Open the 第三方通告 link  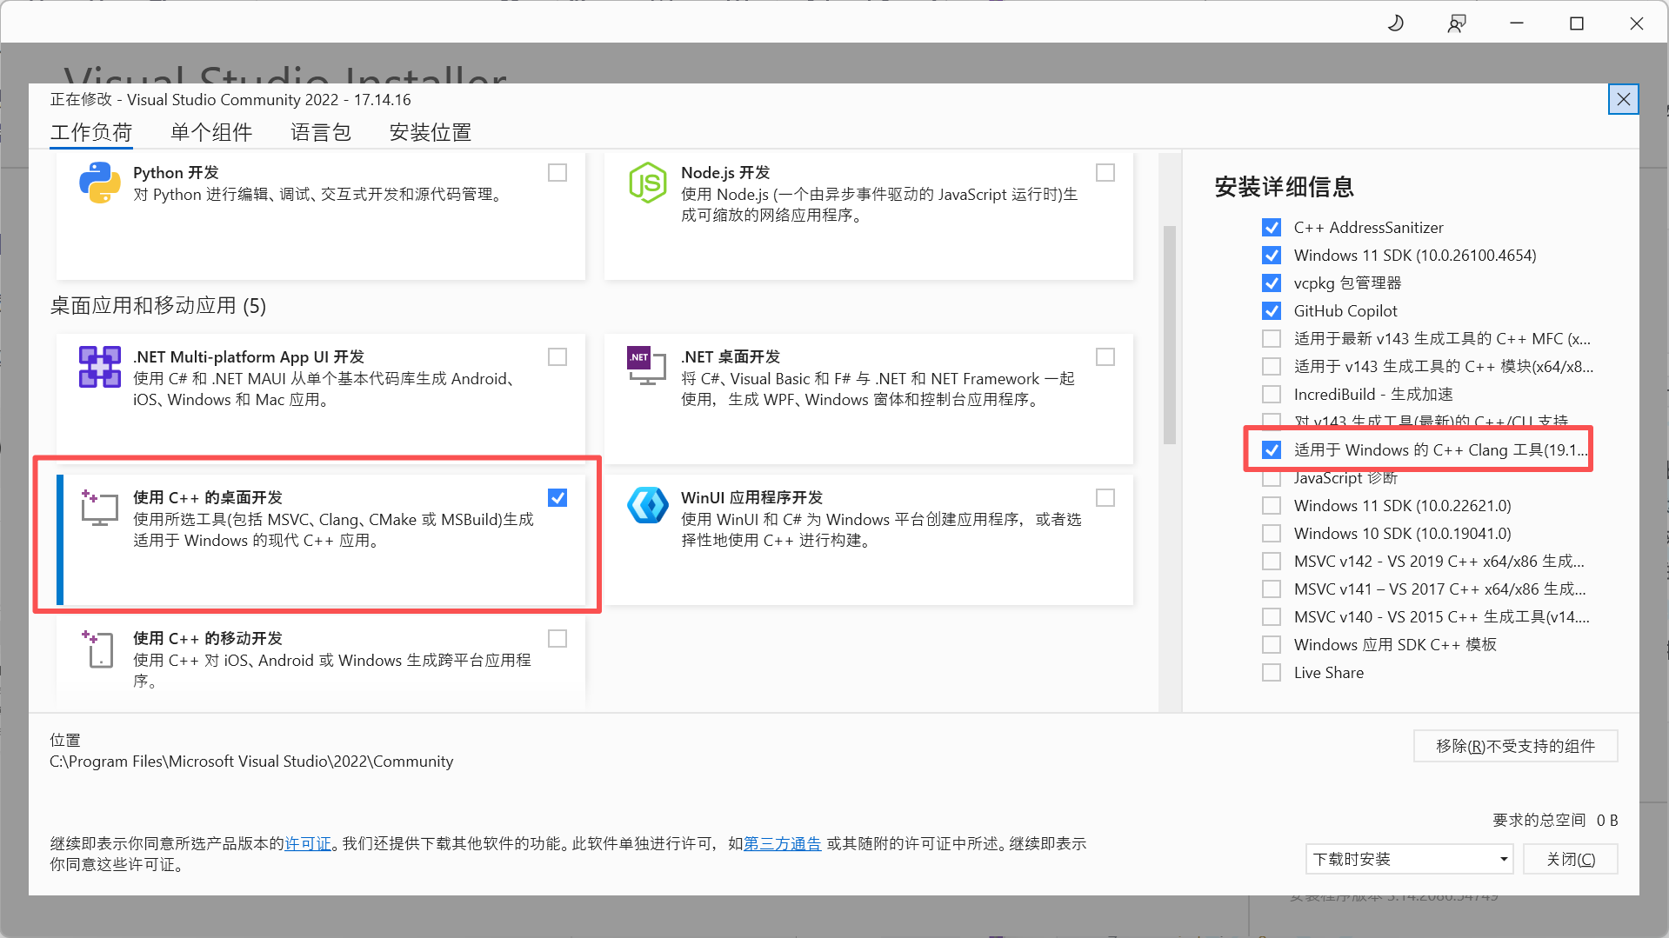click(782, 843)
